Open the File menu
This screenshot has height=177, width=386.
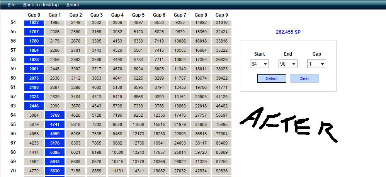tap(12, 5)
